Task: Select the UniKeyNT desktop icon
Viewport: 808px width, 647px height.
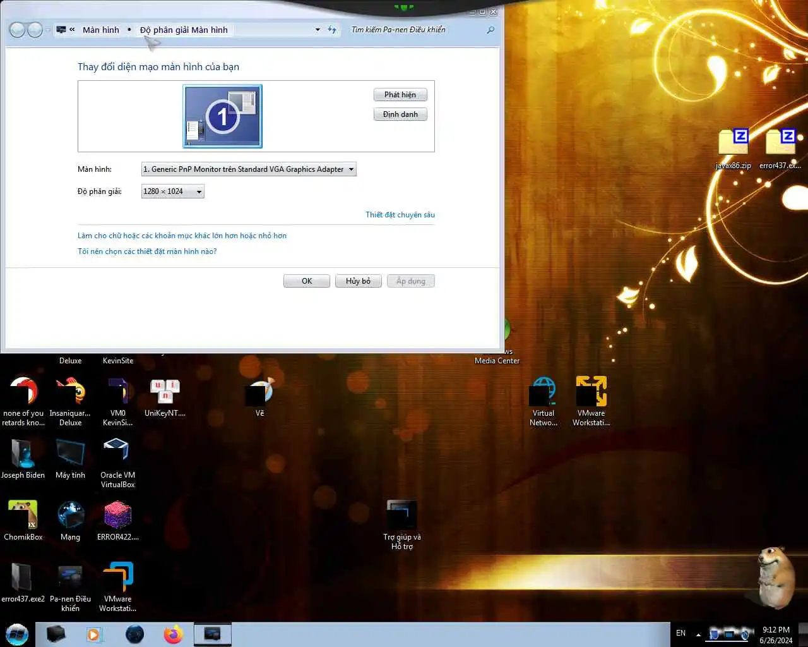Action: click(165, 397)
